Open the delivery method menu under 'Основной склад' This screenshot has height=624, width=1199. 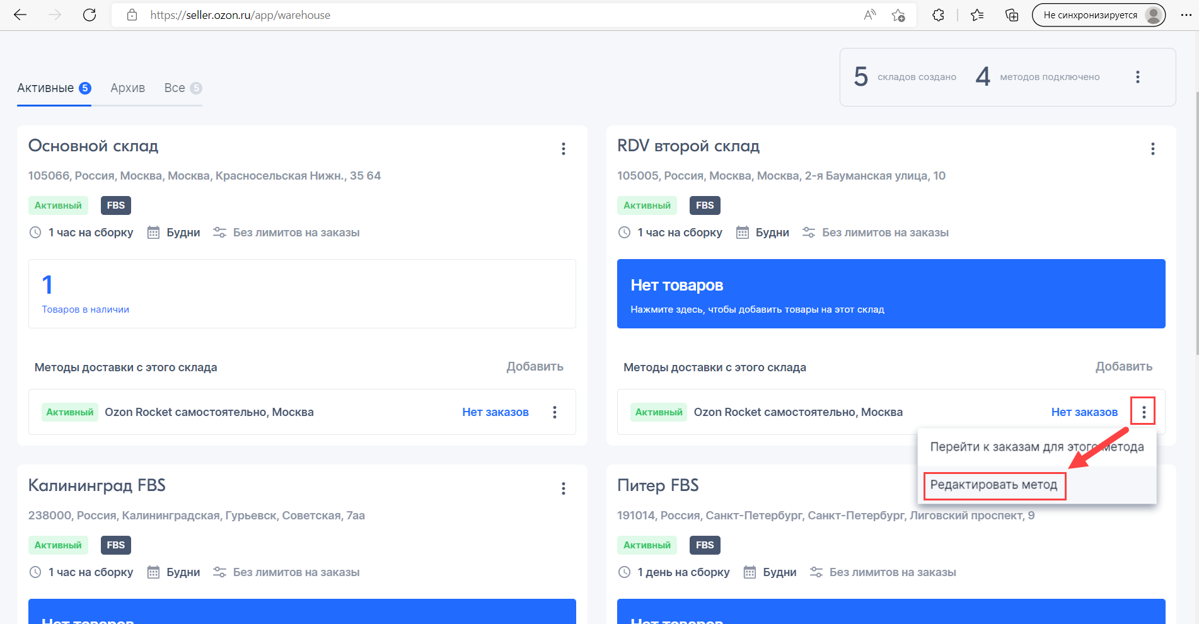(x=555, y=412)
